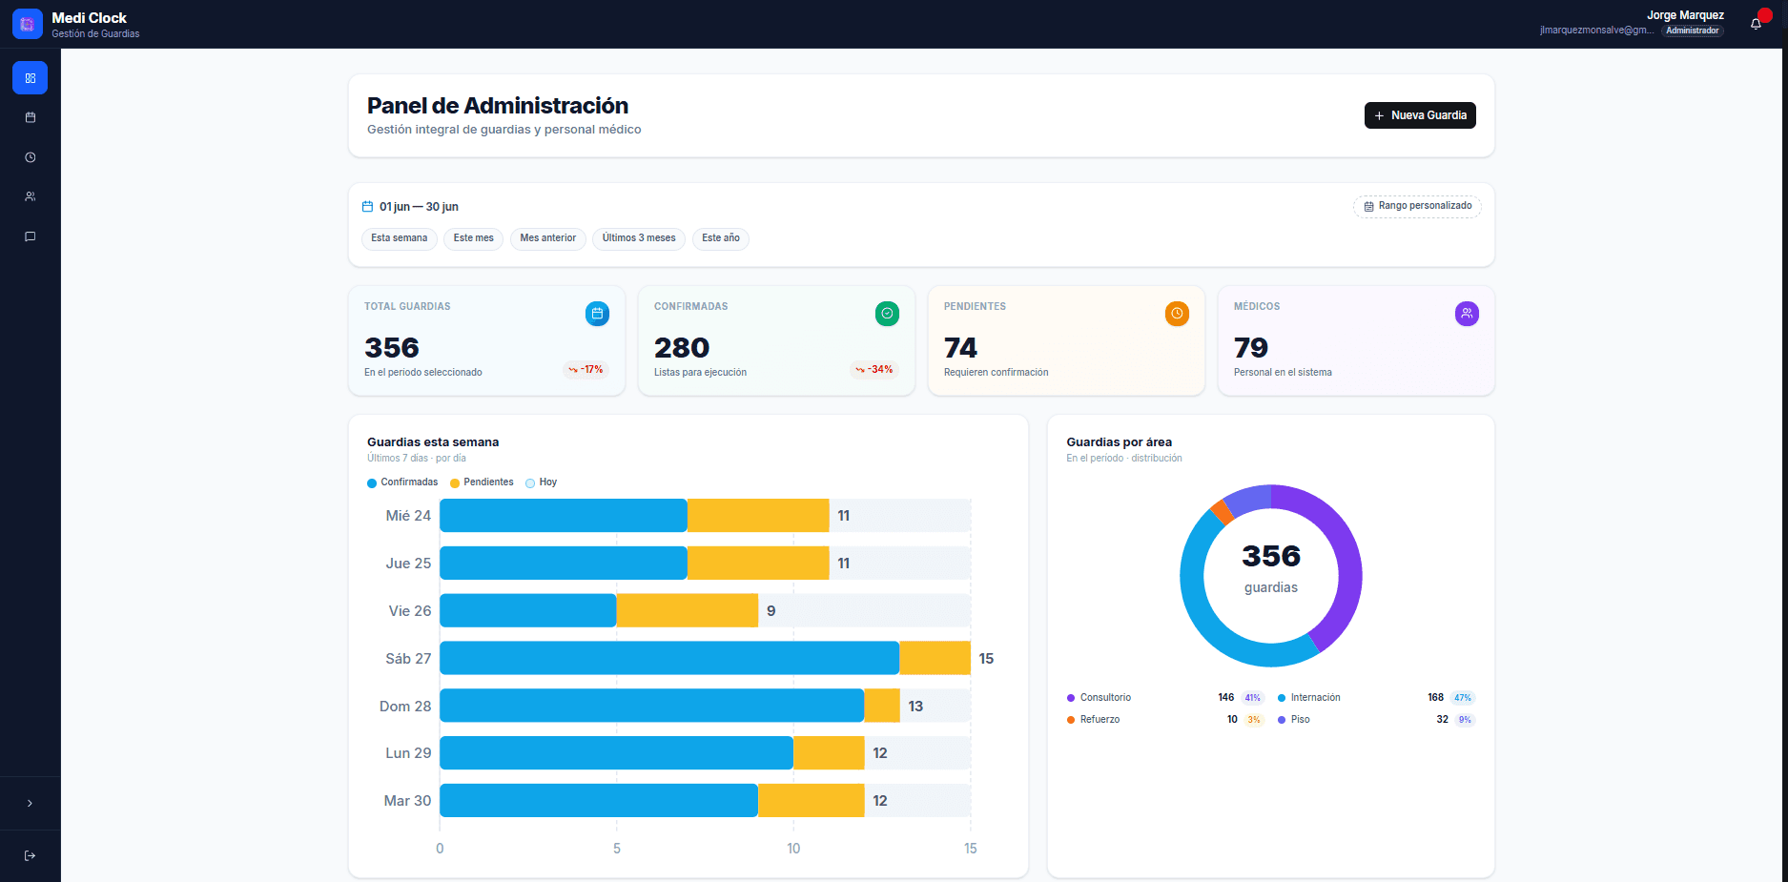Click the Medi Clock logo icon

pos(28,24)
